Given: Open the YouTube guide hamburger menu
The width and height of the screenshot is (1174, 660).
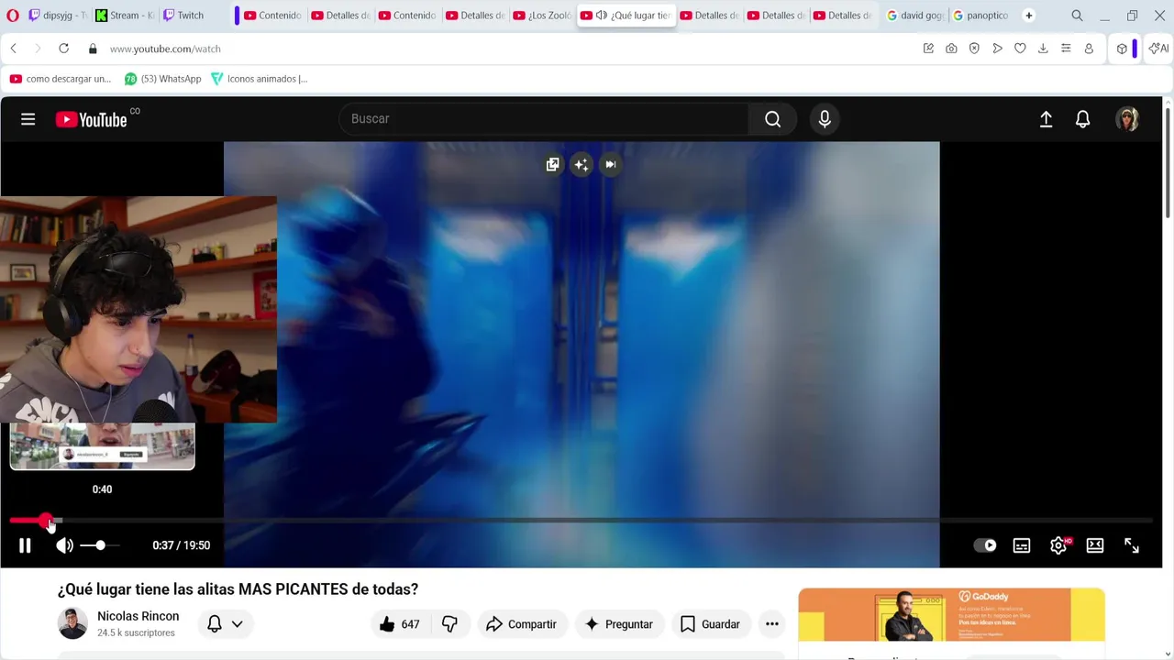Looking at the screenshot, I should 28,119.
